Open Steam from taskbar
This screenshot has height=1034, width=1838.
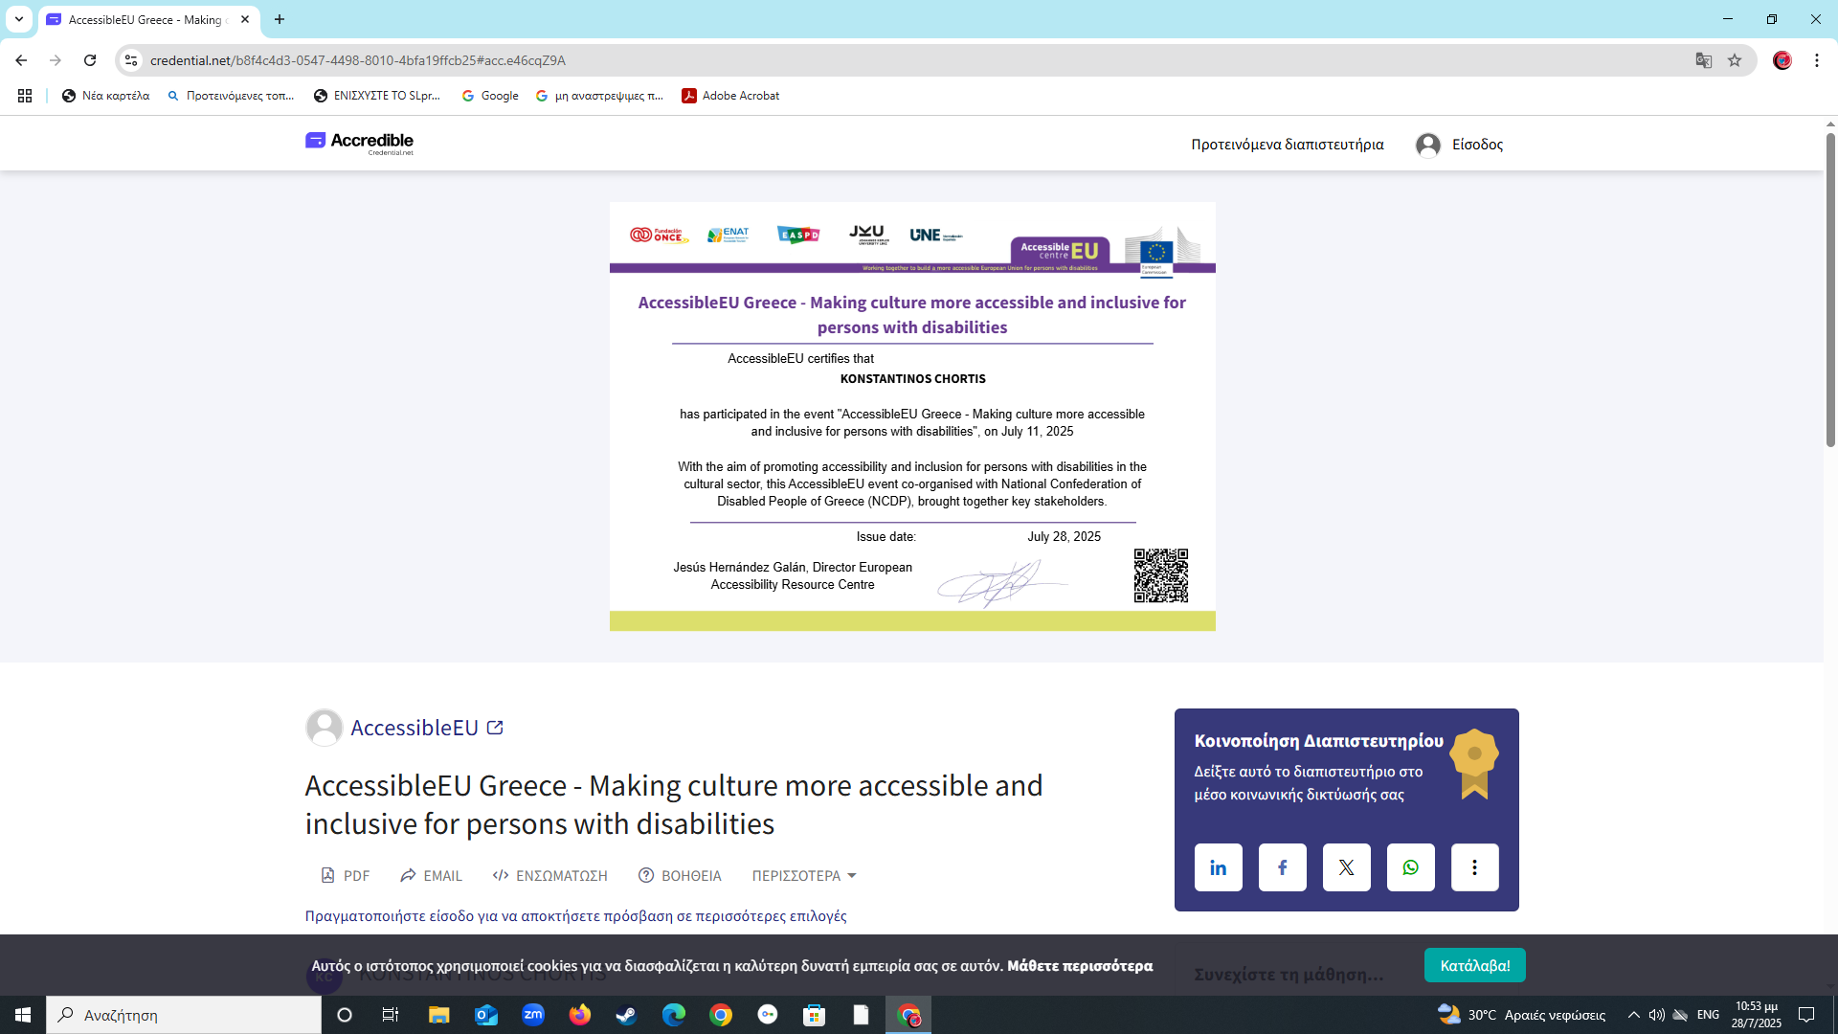(626, 1015)
